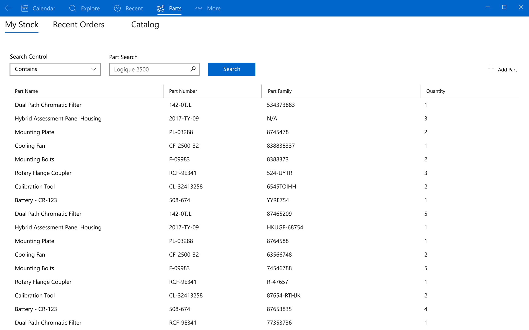Click the magnifier icon in Part Search
Screen dimensions: 529x330
pos(193,69)
